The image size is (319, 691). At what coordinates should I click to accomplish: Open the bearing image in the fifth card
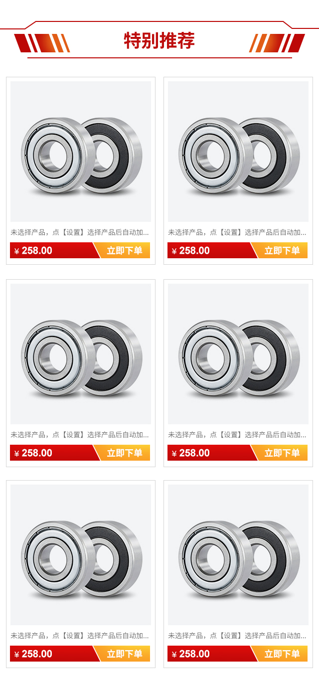coord(81,555)
